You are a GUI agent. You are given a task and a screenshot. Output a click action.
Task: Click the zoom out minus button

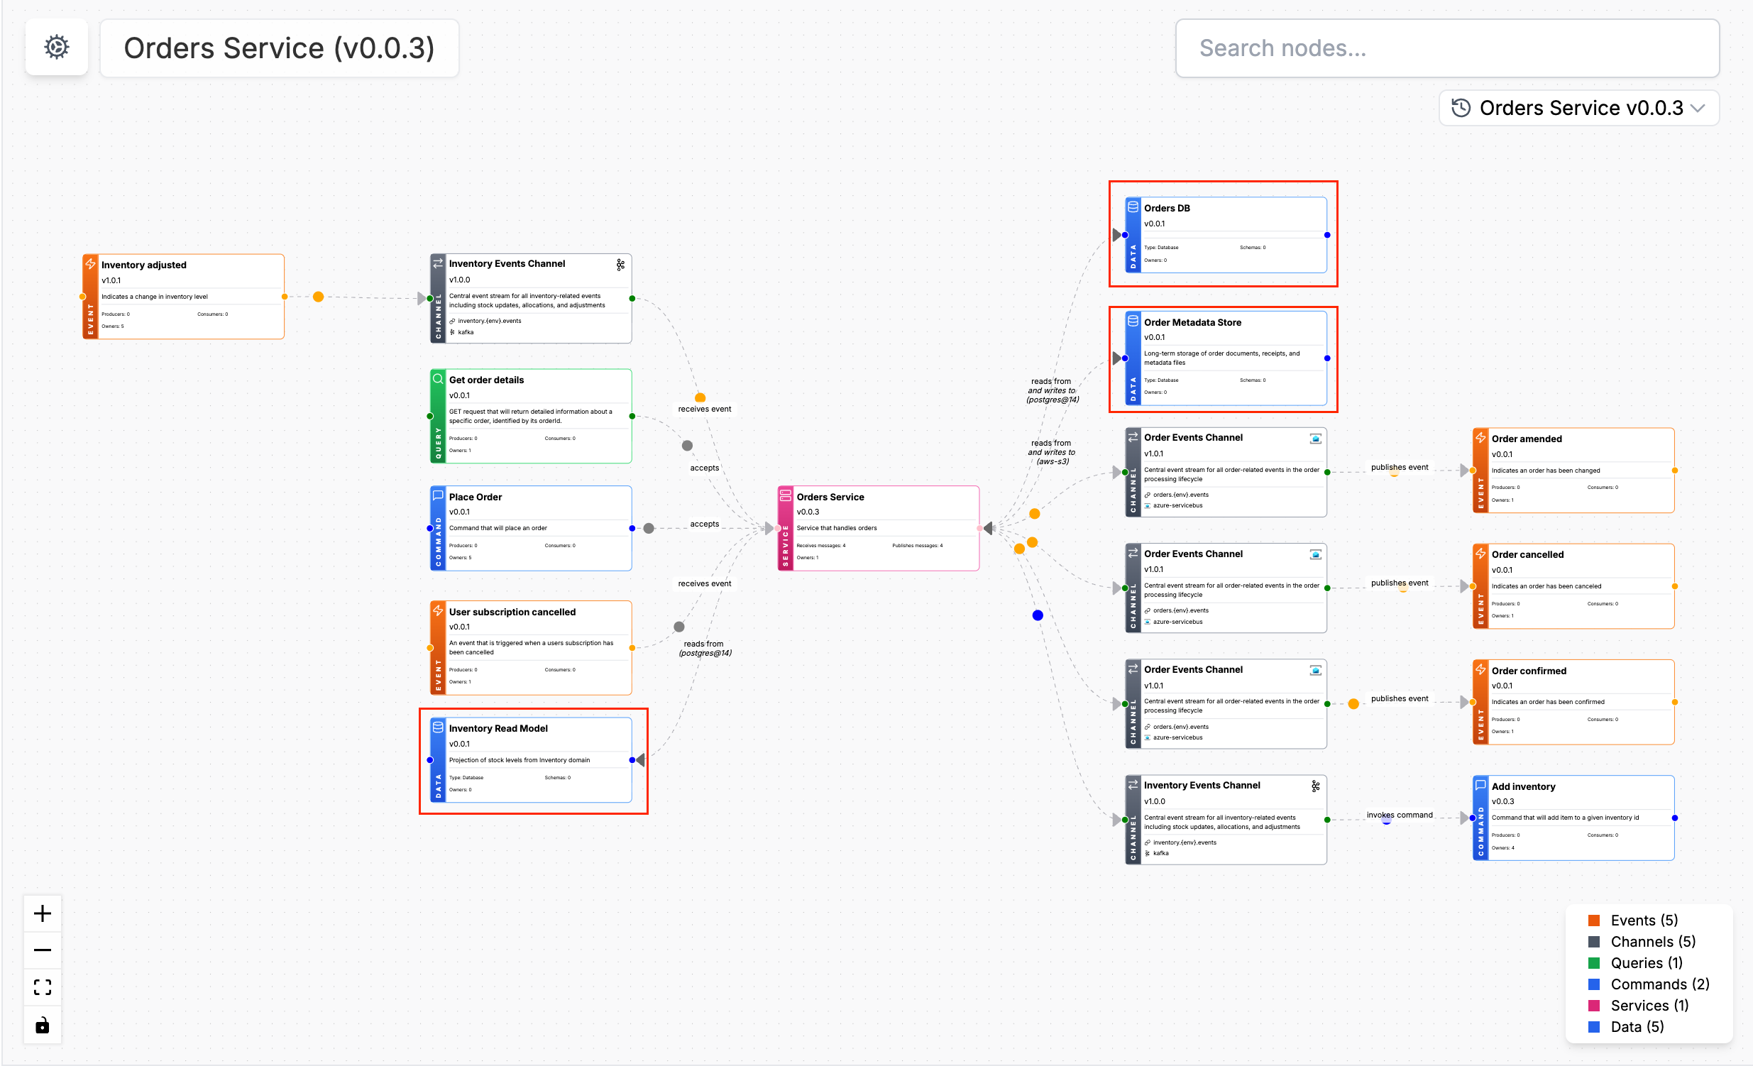43,950
